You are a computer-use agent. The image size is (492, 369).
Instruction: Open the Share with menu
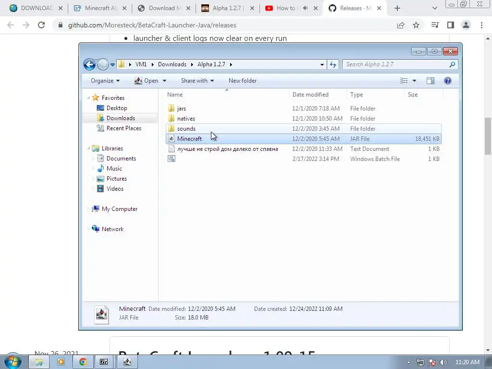(197, 81)
